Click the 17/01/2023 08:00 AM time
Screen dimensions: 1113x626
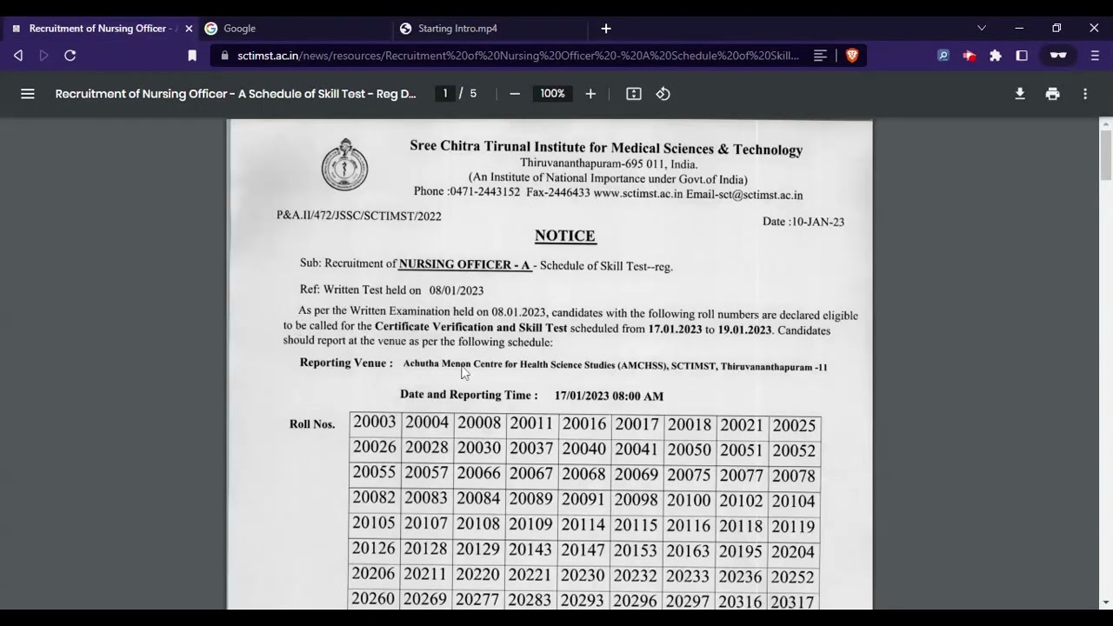click(x=609, y=396)
